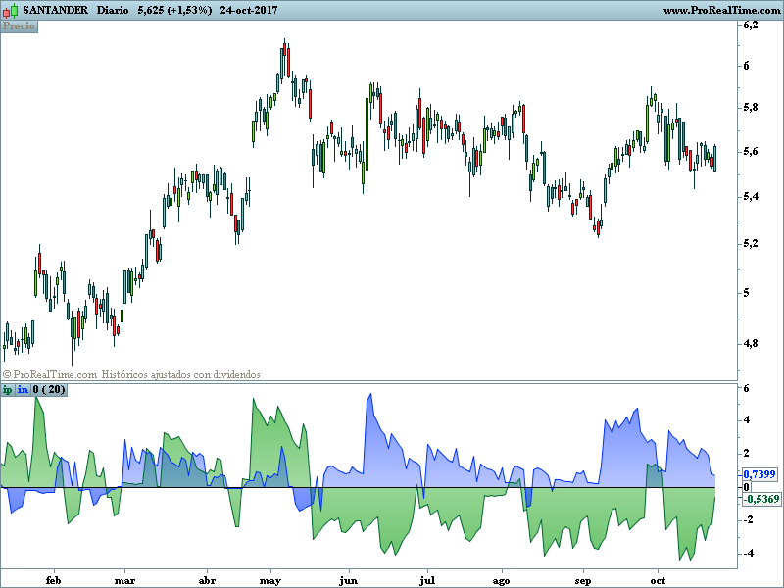The image size is (784, 588).
Task: Click the sep label on time axis
Action: click(x=583, y=580)
